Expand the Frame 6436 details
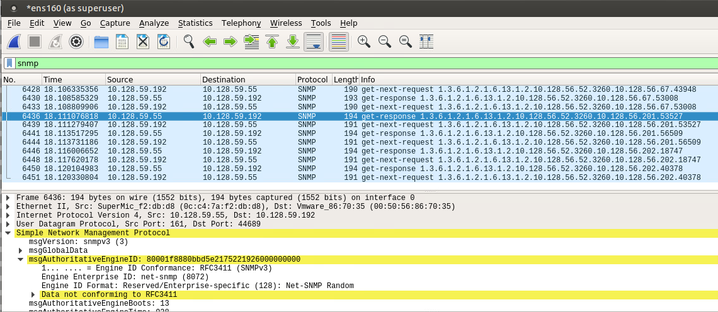718x312 pixels. tap(8, 198)
